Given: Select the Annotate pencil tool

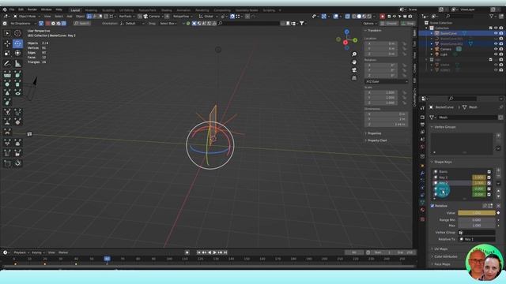Looking at the screenshot, I should 7,64.
